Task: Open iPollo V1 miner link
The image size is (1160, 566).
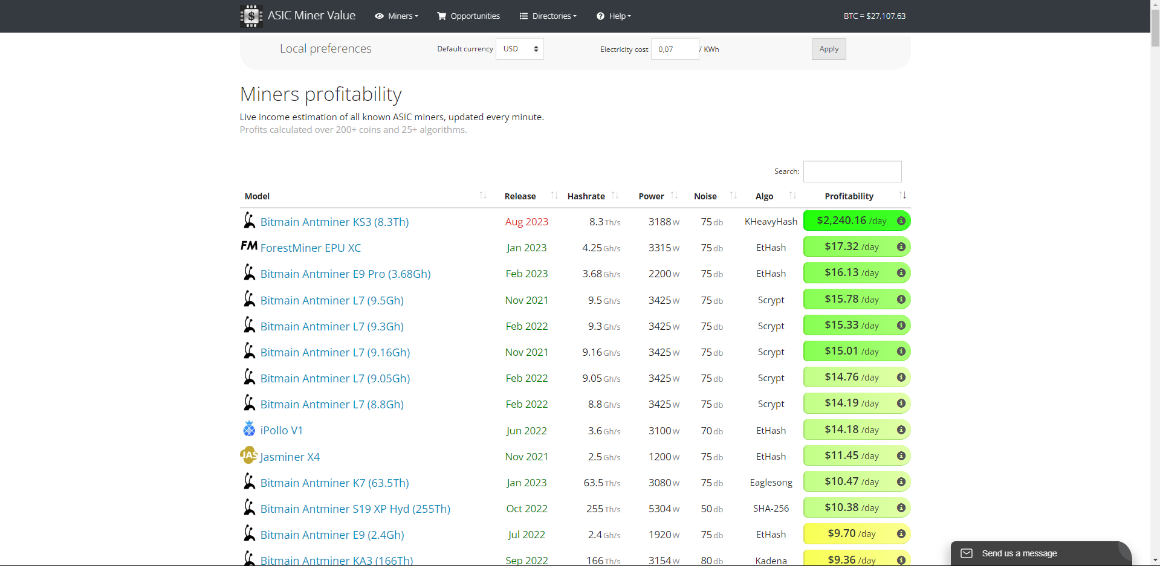Action: pos(282,430)
